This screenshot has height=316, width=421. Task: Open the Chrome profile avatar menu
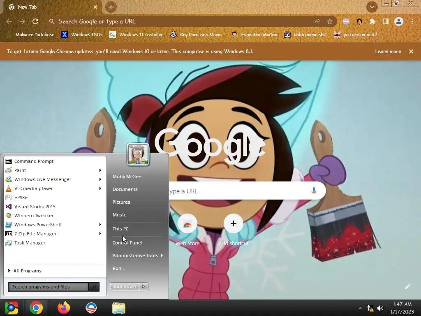tap(399, 21)
